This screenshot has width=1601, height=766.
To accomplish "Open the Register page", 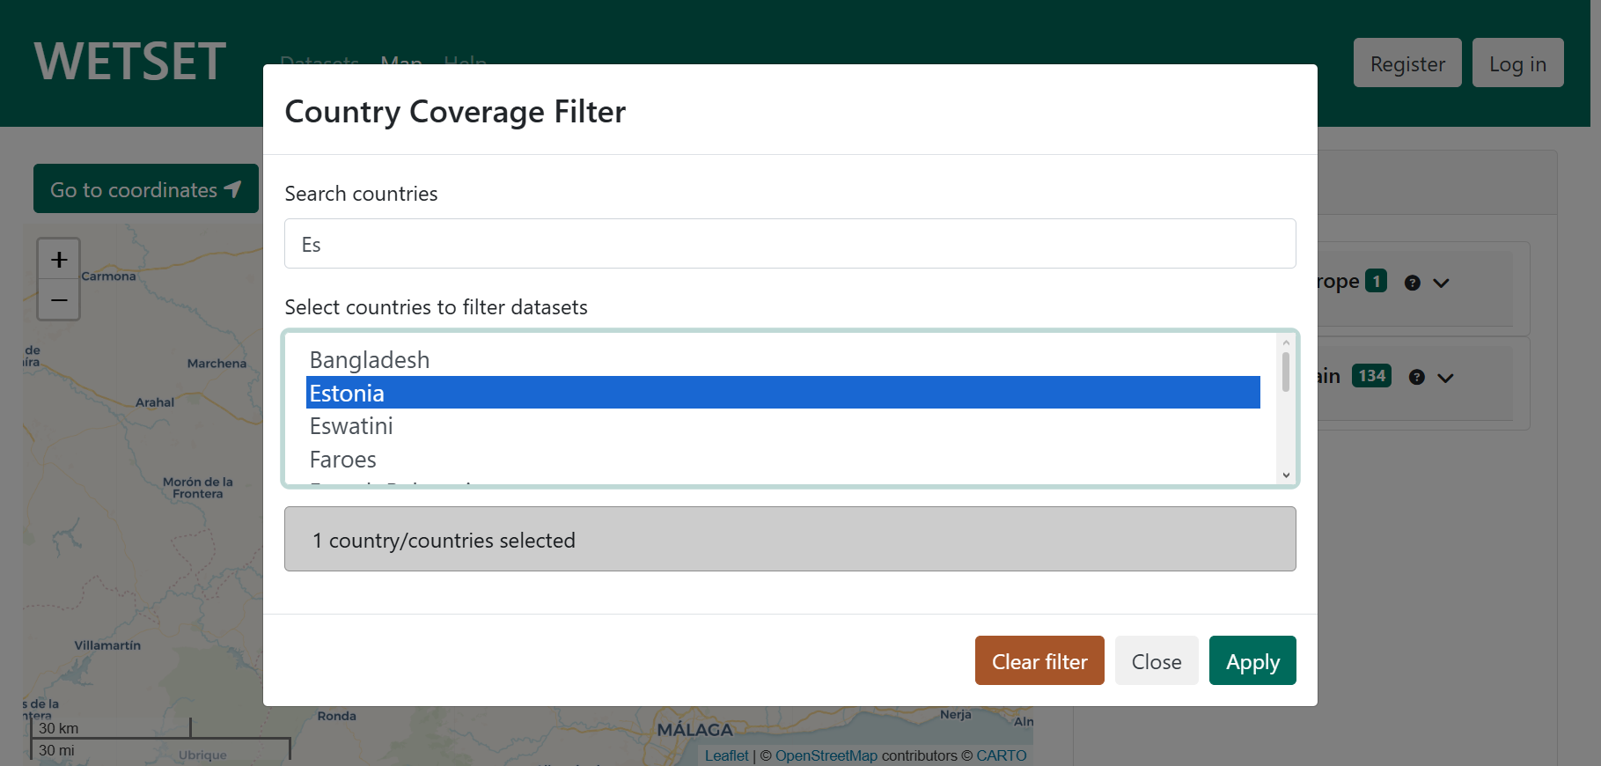I will (x=1406, y=63).
